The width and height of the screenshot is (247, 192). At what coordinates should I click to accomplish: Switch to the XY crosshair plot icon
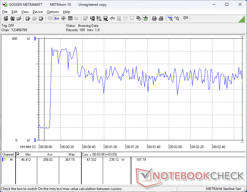click(x=63, y=18)
